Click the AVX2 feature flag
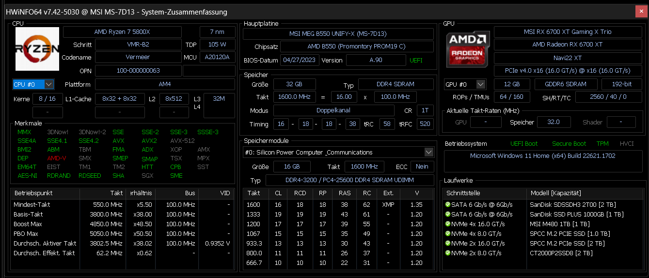 149,141
